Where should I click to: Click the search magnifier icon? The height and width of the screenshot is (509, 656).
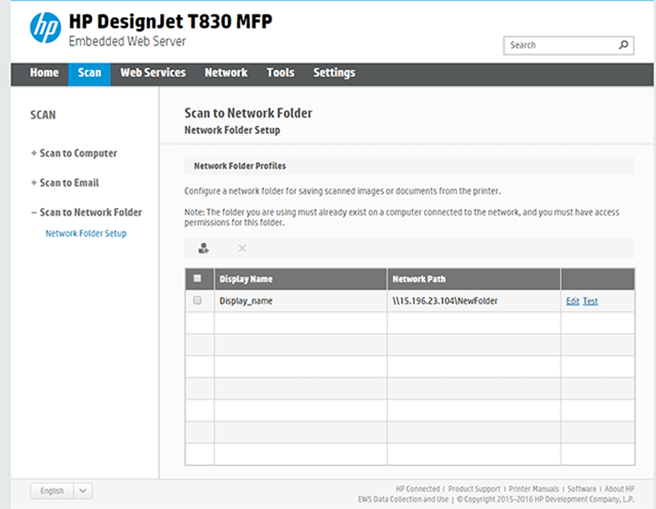(x=623, y=45)
